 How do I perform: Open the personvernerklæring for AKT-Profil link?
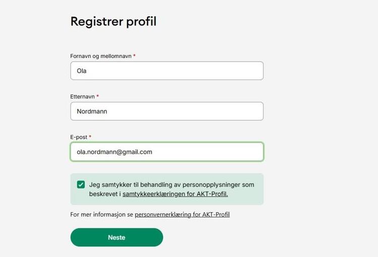point(182,214)
